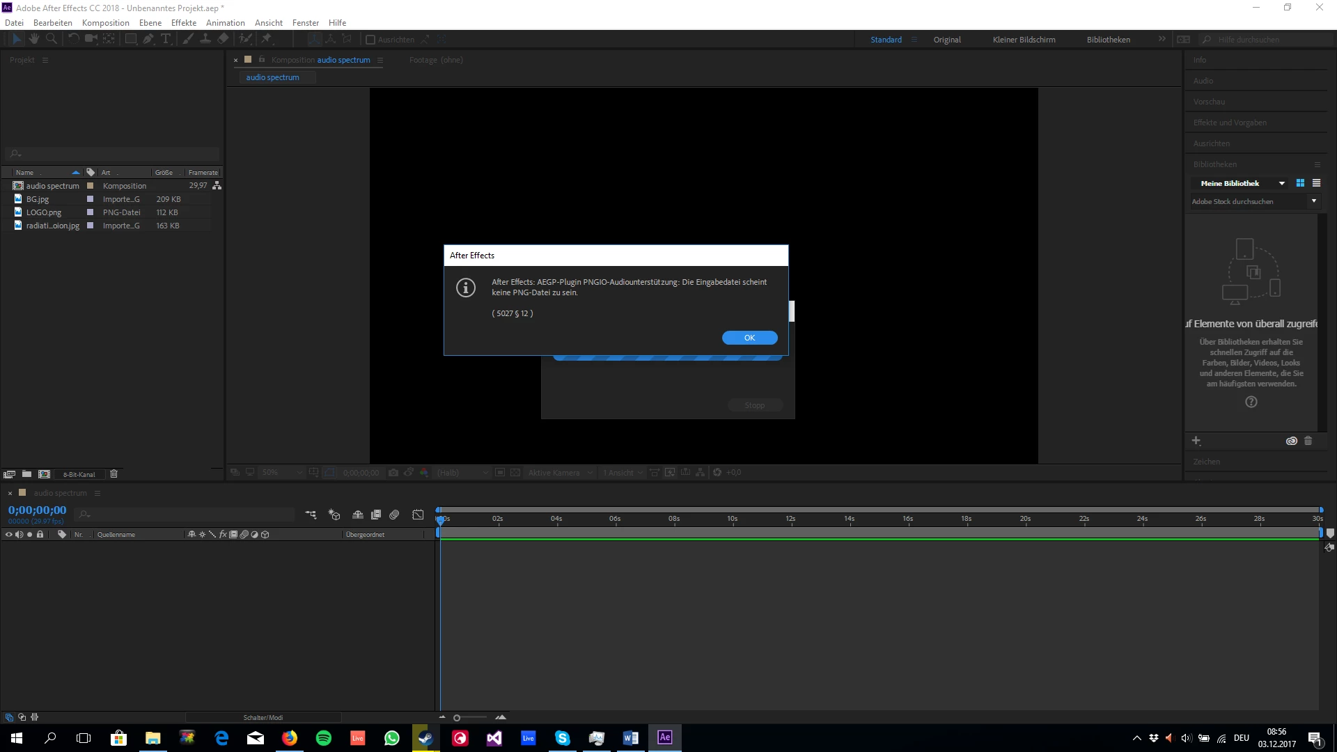
Task: Open the Meine Bibliothek dropdown
Action: (x=1281, y=183)
